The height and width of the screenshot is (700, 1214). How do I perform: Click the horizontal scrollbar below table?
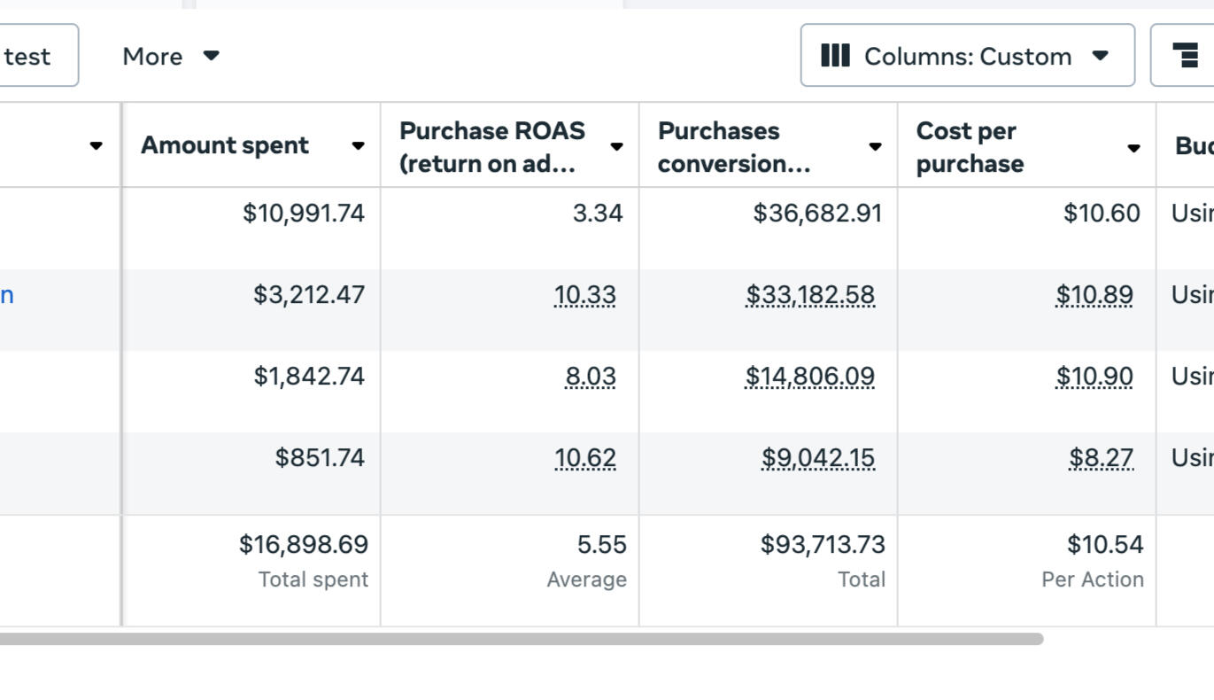[x=521, y=639]
